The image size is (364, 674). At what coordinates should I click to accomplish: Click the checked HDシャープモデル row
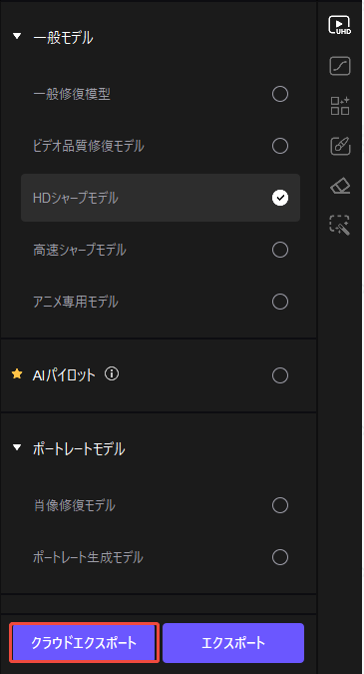click(x=161, y=198)
